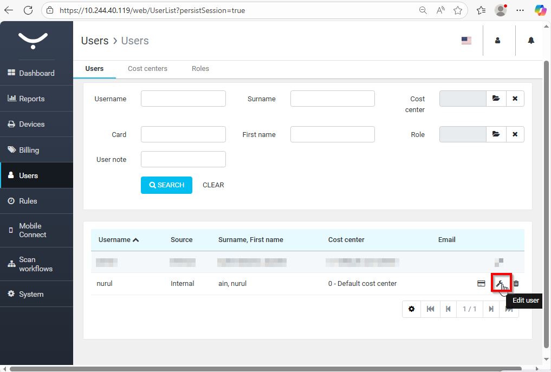Switch to Roles tab

[200, 69]
